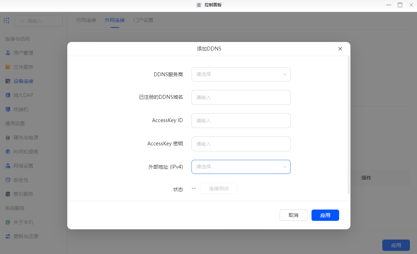417x254 pixels.
Task: Open the 更新与还原 sync icon
Action: pyautogui.click(x=8, y=236)
